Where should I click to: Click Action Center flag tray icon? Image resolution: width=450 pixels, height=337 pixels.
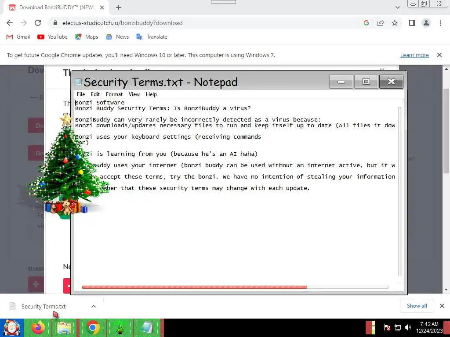[x=387, y=327]
